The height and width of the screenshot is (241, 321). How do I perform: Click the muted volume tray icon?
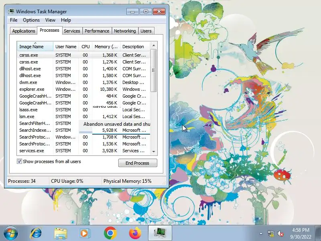click(x=280, y=233)
